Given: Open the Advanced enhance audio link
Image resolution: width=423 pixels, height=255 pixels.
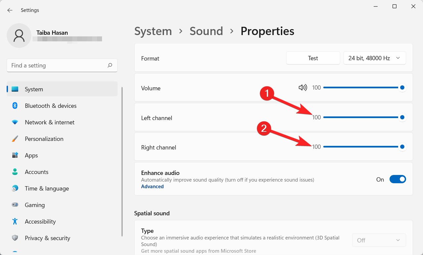Looking at the screenshot, I should click(x=152, y=187).
